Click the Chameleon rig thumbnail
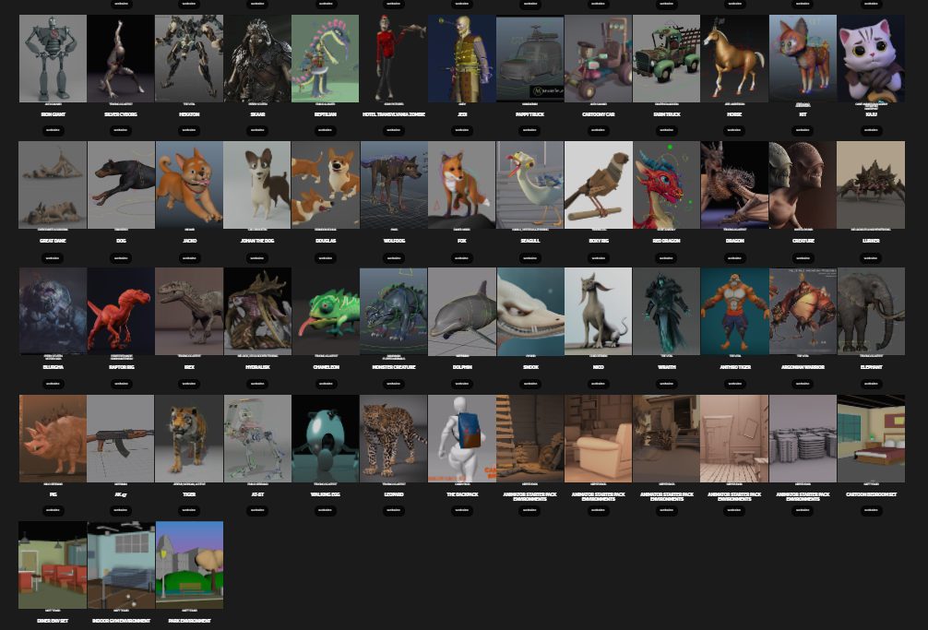 tap(326, 311)
